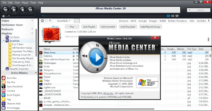212x111 pixels.
Task: Select Performer Store in sidebar
Action: 12,25
